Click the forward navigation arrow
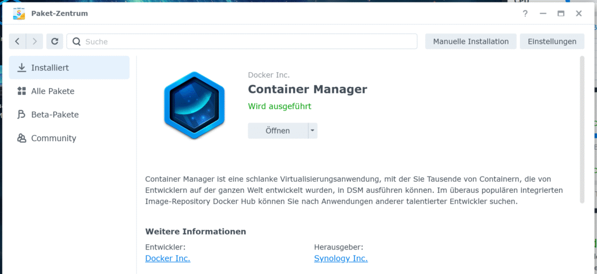This screenshot has height=274, width=597. 34,41
